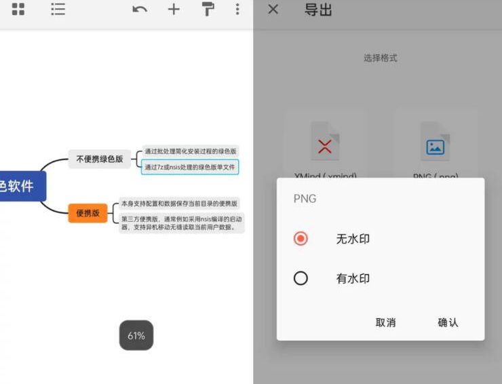Screen dimensions: 502x384
Task: Choose the XMind file format icon
Action: pyautogui.click(x=325, y=141)
